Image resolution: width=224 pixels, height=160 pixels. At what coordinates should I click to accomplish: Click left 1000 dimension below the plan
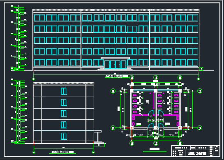point(150,135)
